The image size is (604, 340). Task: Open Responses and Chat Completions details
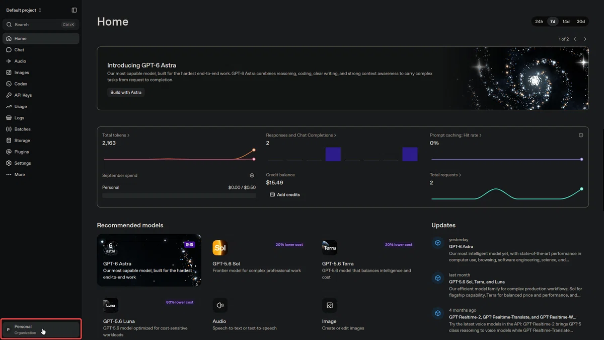pos(301,135)
